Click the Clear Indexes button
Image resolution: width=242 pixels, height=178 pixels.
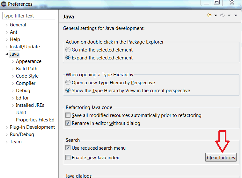coord(221,157)
